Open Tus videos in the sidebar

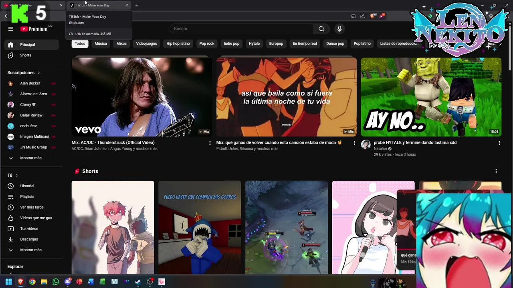(x=32, y=229)
